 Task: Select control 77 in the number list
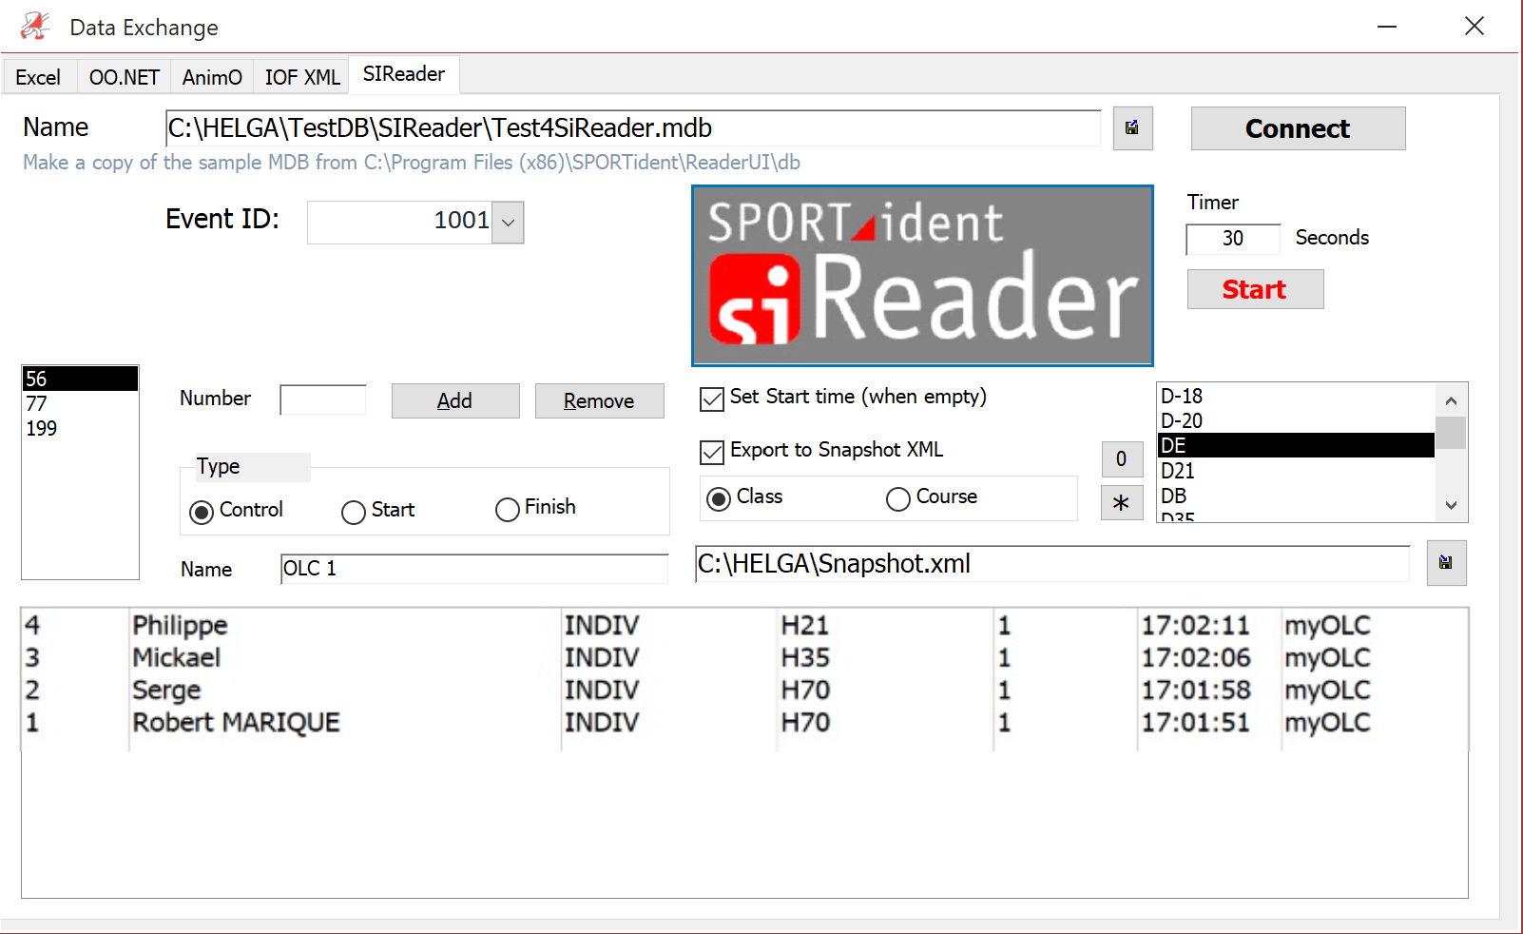(x=81, y=403)
